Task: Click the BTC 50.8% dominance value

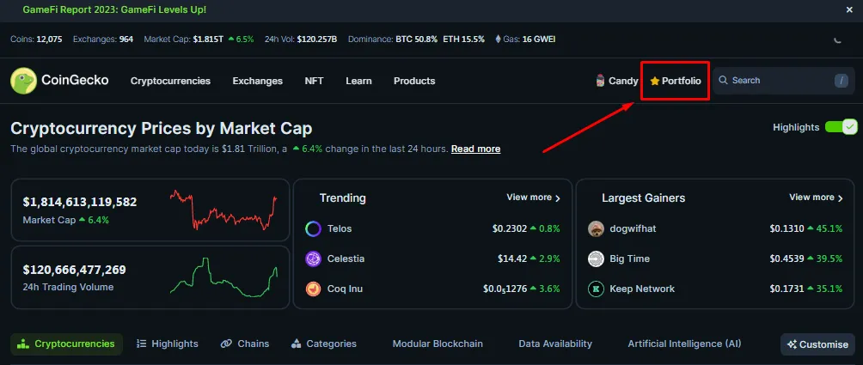Action: click(x=417, y=39)
